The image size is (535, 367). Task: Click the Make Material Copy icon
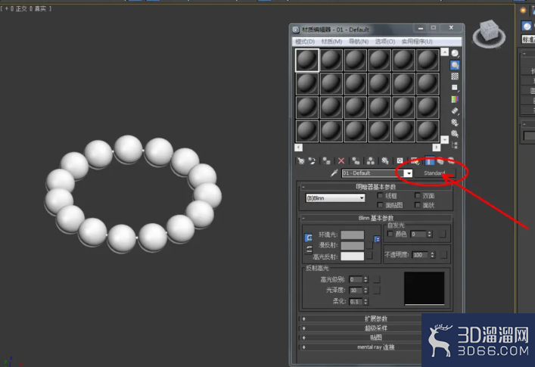[356, 160]
